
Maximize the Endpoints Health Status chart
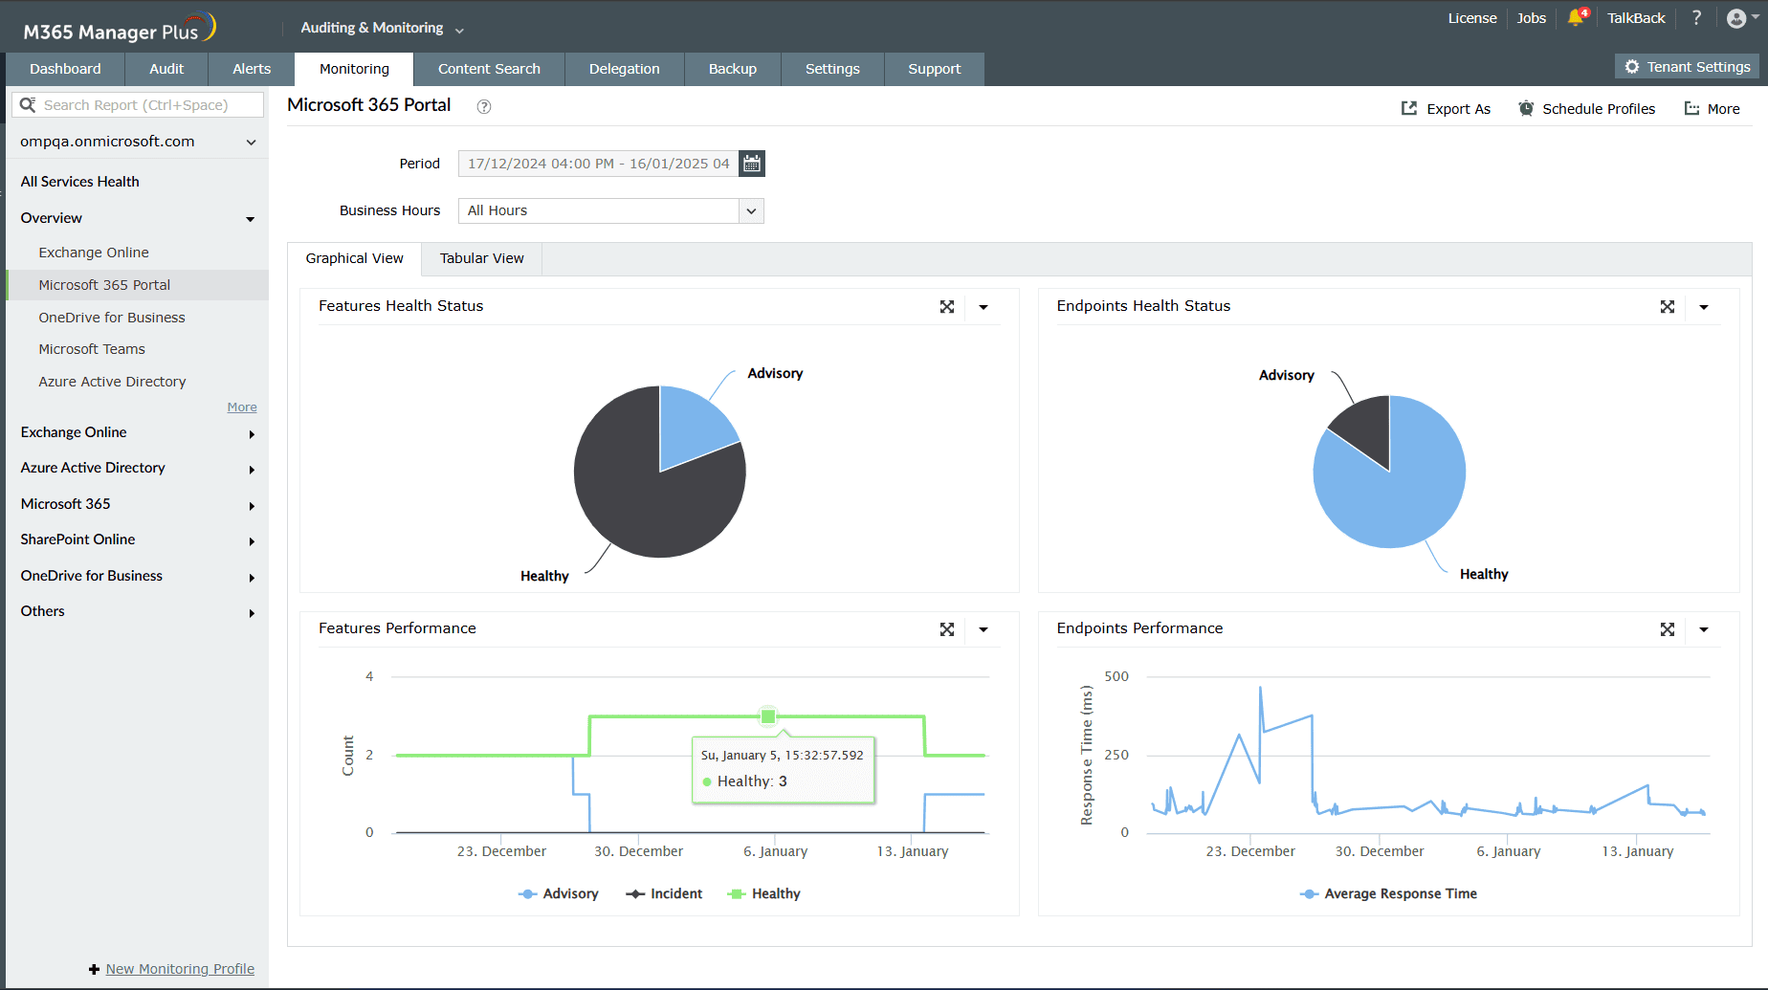(1668, 307)
